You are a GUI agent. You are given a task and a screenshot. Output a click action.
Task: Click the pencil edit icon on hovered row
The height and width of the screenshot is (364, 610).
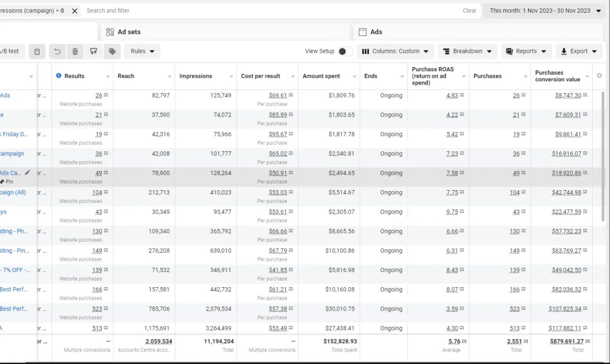click(27, 173)
